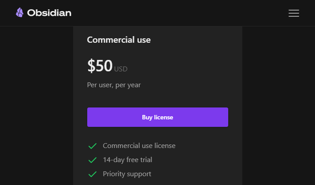
Task: Click the Per user, per year text
Action: [x=114, y=85]
